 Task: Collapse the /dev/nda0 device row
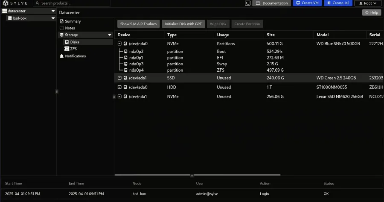(x=119, y=44)
